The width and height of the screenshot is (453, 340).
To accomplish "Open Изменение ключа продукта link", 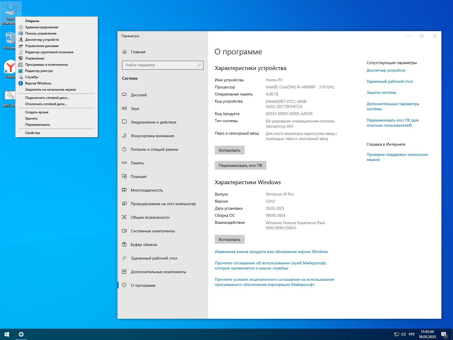I will coord(272,252).
